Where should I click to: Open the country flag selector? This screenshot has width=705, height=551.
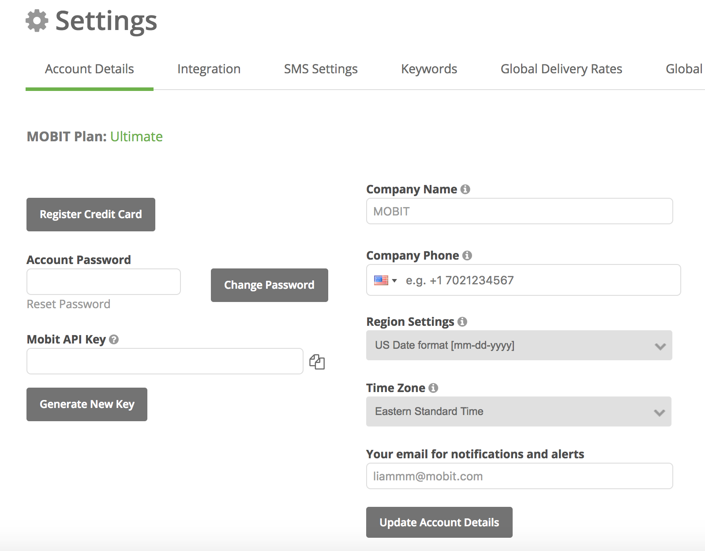(386, 280)
